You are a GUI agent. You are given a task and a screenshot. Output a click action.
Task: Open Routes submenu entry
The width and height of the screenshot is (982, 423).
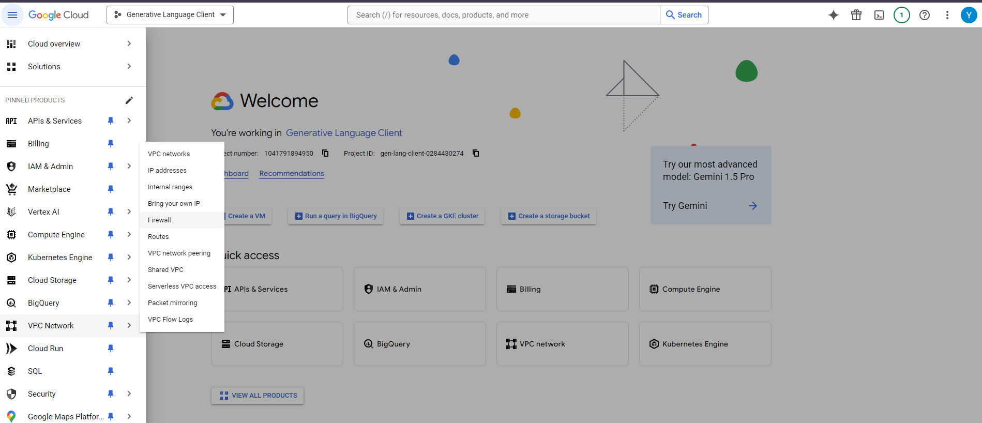click(182, 237)
